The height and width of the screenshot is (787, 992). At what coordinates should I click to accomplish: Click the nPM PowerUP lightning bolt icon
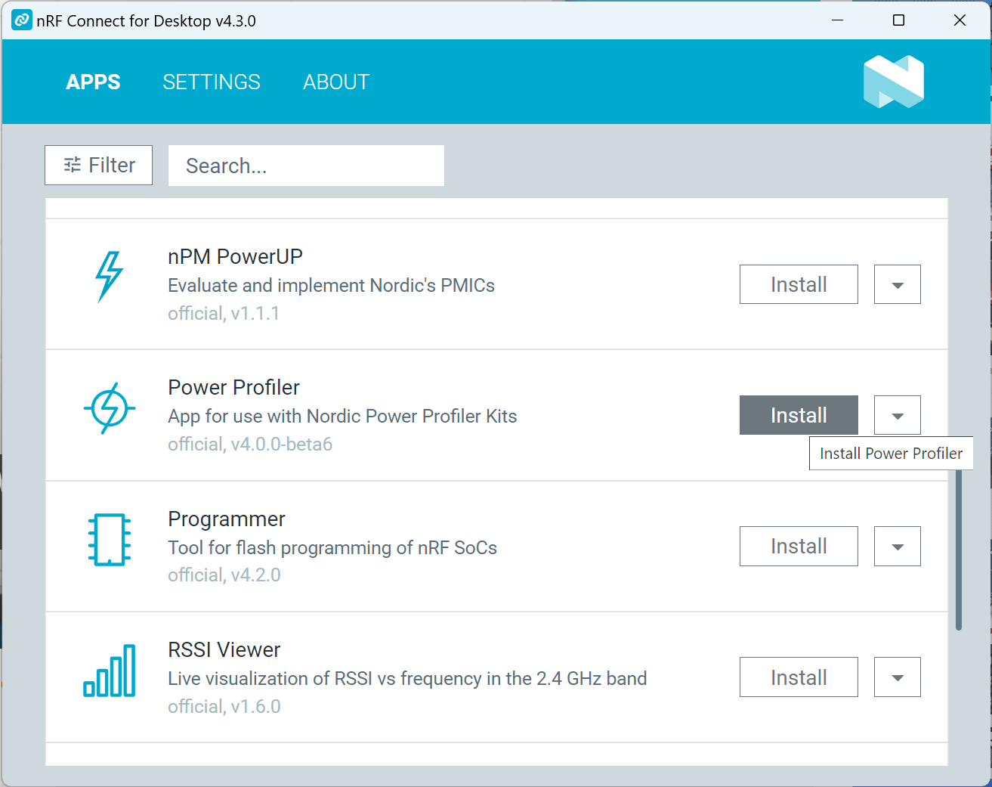coord(110,277)
